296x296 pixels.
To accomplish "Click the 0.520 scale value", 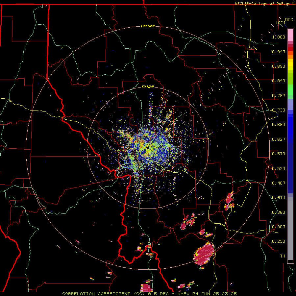I will pyautogui.click(x=279, y=169).
